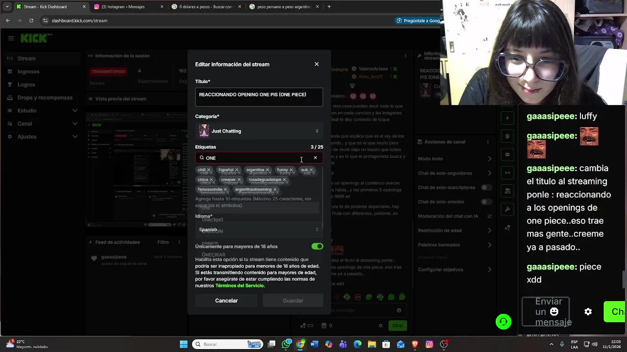
Task: Close the Editar información del stream dialog
Action: [x=316, y=64]
